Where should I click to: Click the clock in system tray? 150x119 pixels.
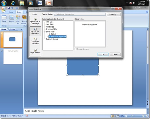(141, 3)
